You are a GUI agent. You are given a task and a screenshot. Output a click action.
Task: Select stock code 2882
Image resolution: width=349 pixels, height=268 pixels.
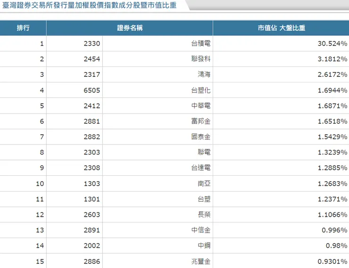[x=91, y=137]
